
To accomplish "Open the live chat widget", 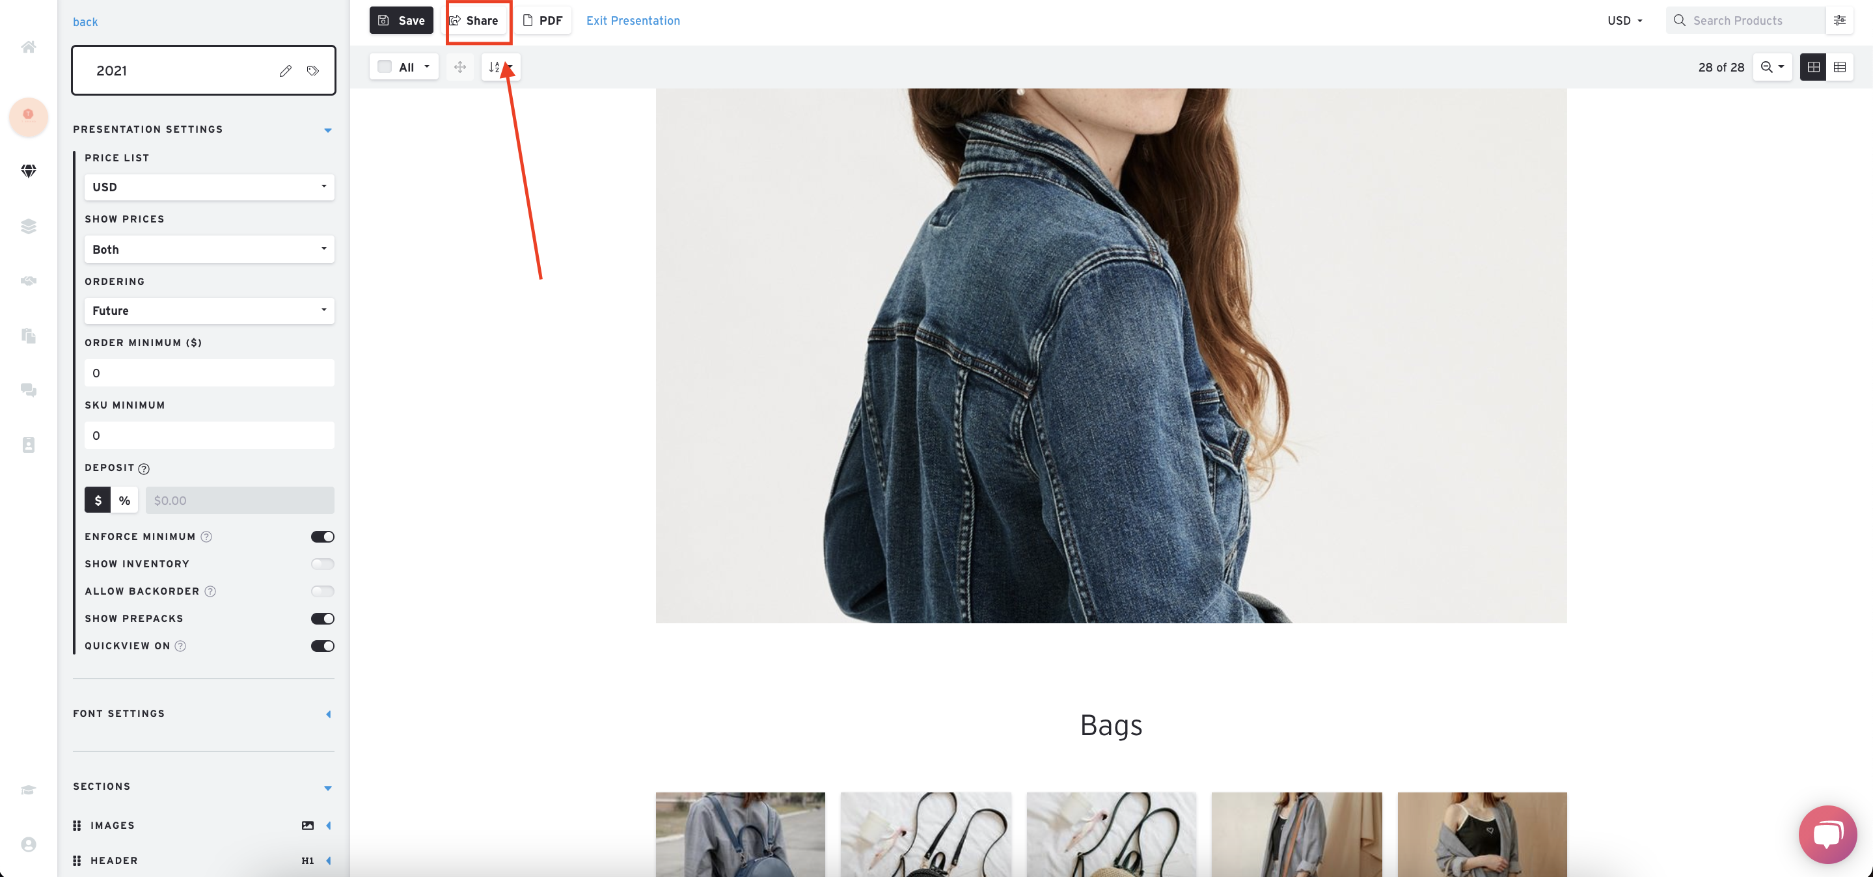I will click(1828, 834).
